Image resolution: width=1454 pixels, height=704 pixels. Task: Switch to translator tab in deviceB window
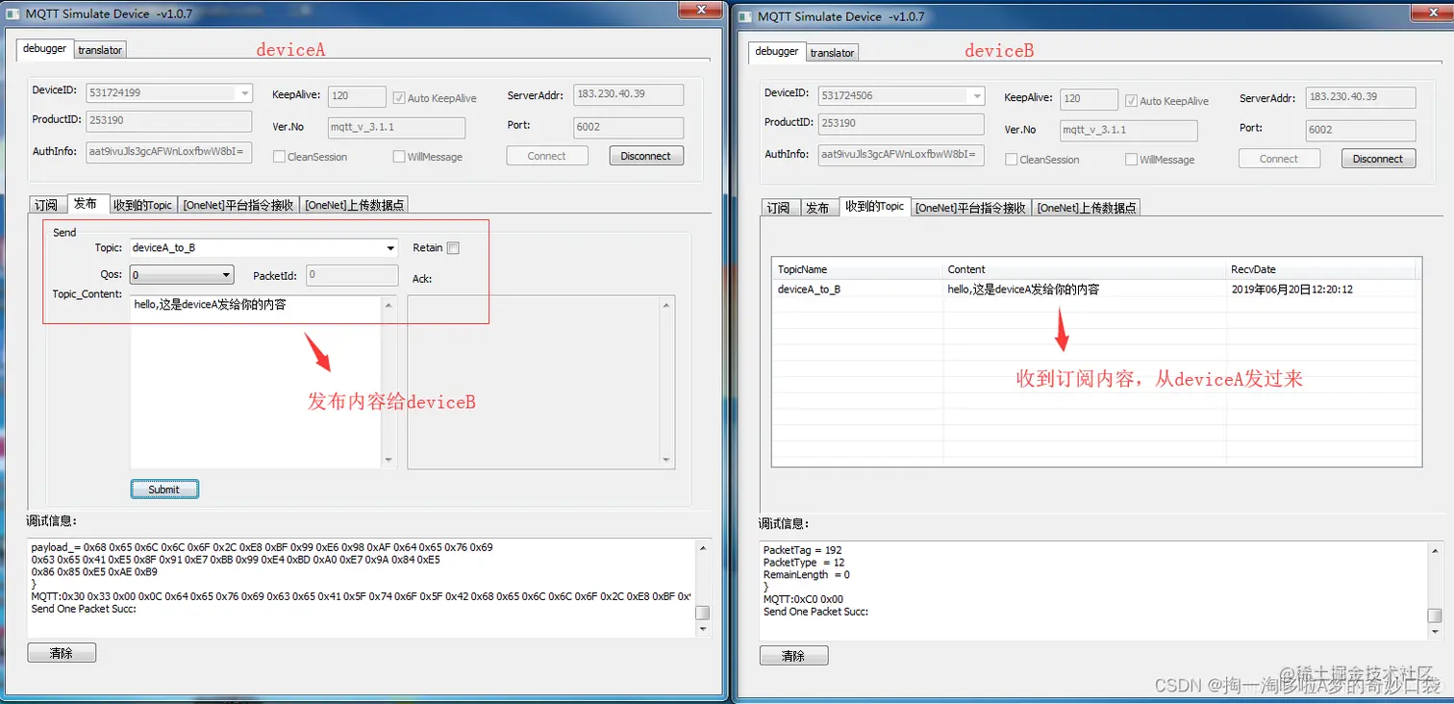click(832, 52)
